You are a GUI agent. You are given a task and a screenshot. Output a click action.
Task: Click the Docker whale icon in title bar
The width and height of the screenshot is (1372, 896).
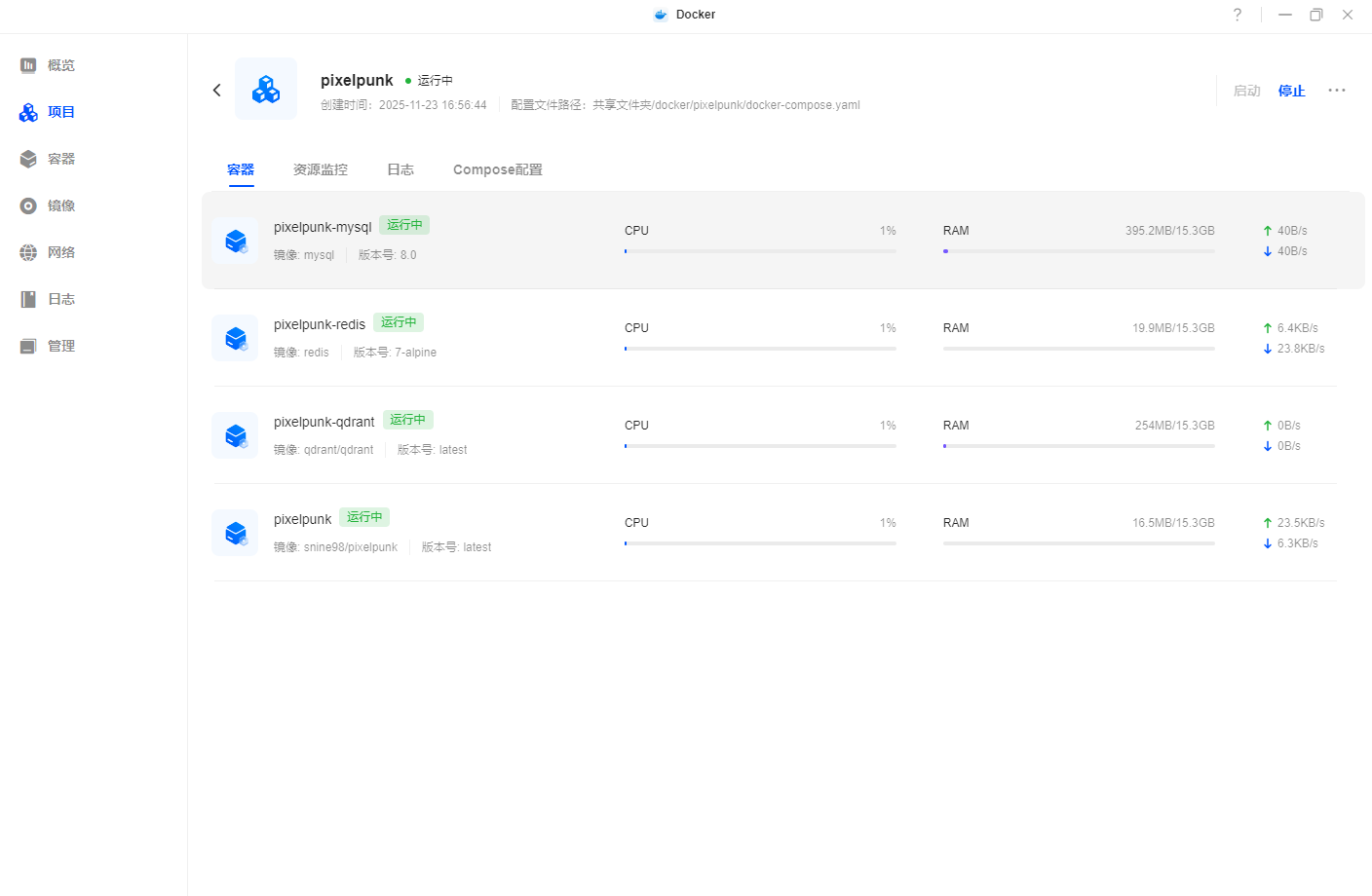pos(661,15)
